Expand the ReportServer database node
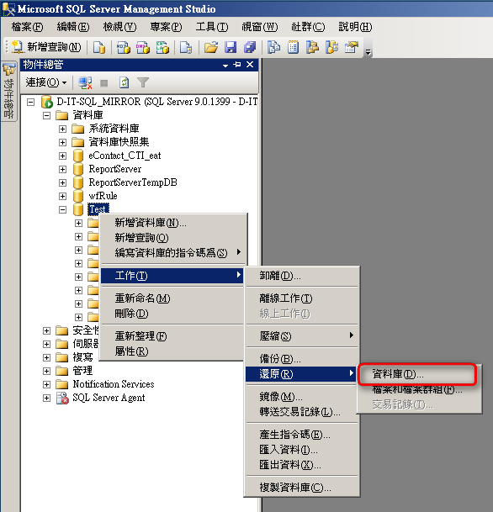The image size is (493, 512). pyautogui.click(x=63, y=169)
